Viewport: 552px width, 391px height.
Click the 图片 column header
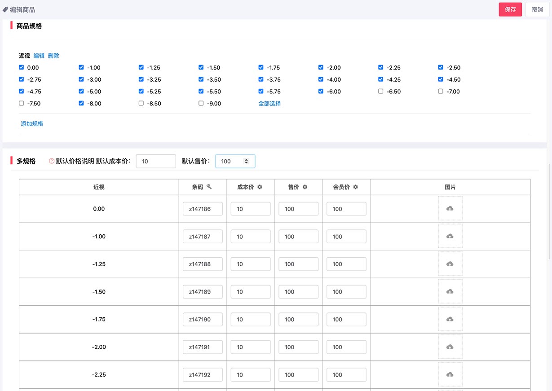pyautogui.click(x=450, y=187)
